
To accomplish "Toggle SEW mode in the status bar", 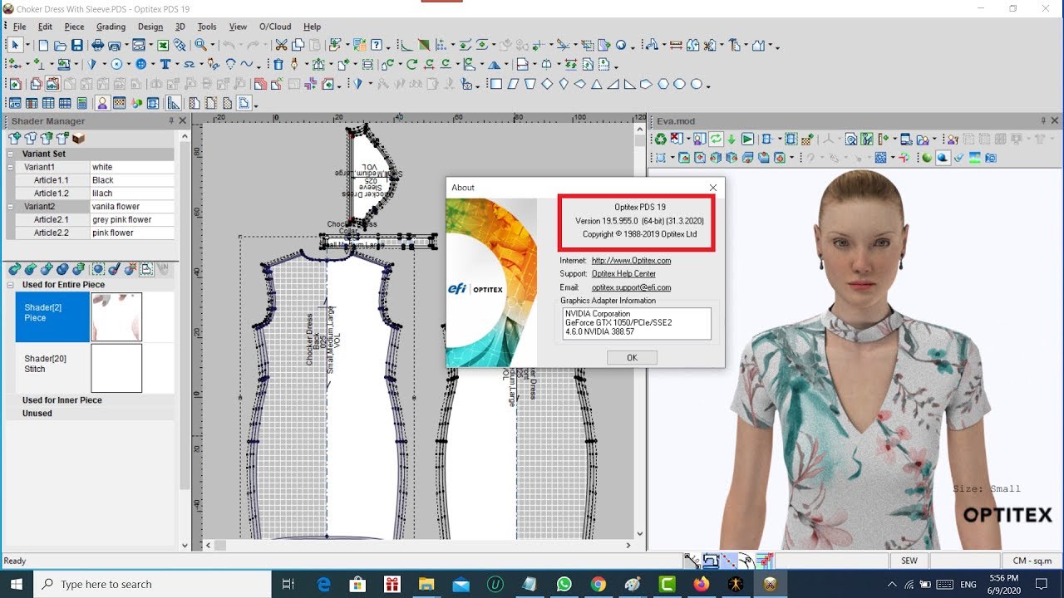I will [909, 561].
